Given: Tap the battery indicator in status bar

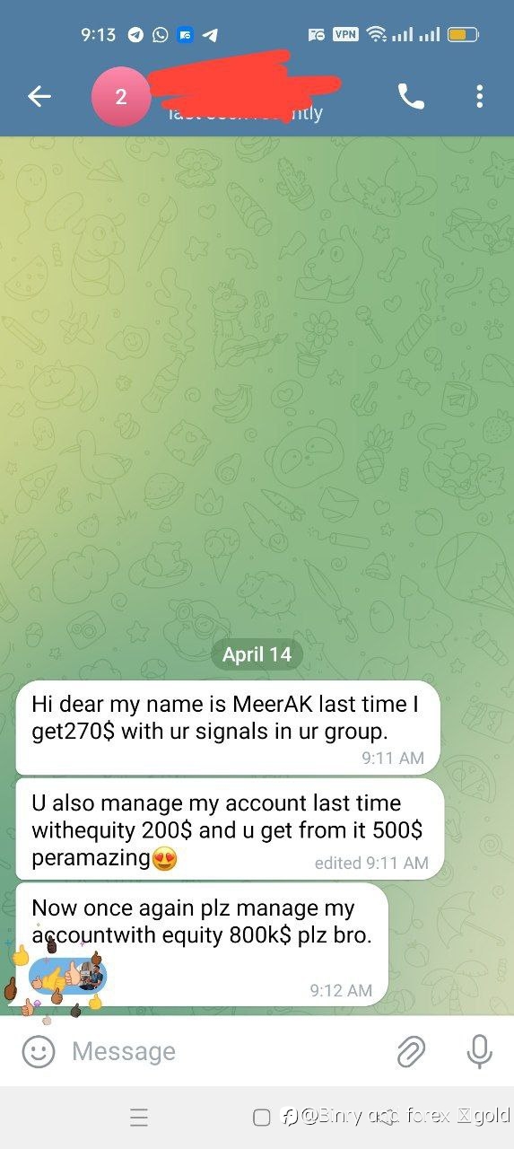Looking at the screenshot, I should tap(463, 35).
